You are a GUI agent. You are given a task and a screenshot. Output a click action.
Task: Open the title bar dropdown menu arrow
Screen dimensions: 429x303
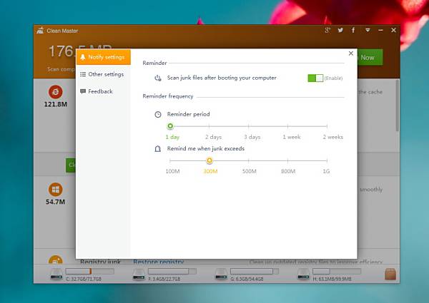tap(368, 30)
